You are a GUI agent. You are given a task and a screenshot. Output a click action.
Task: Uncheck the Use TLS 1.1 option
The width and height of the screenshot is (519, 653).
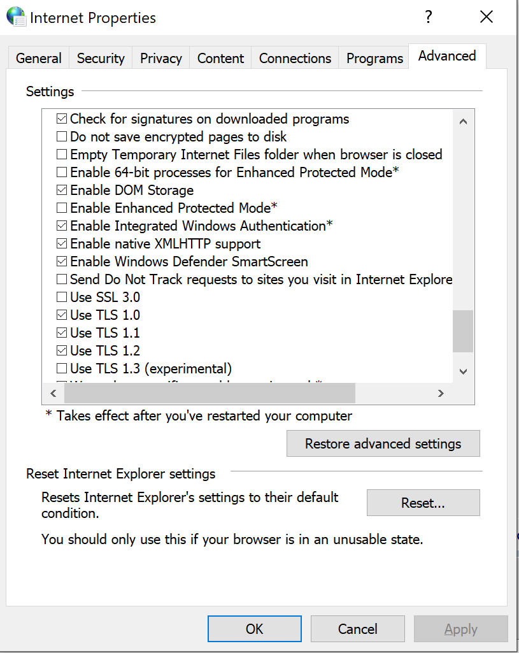coord(62,333)
